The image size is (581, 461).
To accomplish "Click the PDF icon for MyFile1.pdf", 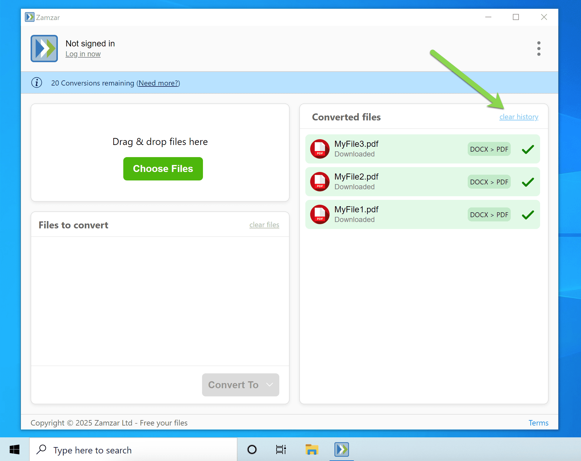I will coord(320,214).
